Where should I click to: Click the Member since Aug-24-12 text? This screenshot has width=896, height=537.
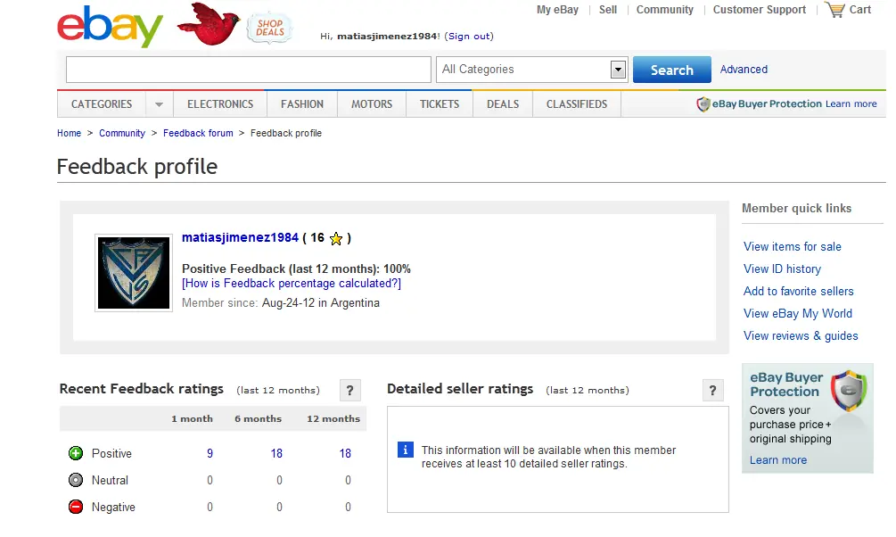281,303
